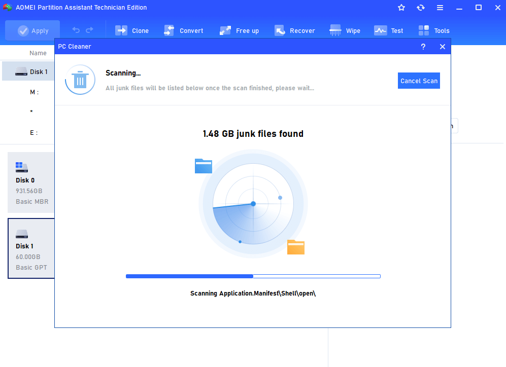Open the Free up menu
Screen dimensions: 506x367
click(239, 30)
